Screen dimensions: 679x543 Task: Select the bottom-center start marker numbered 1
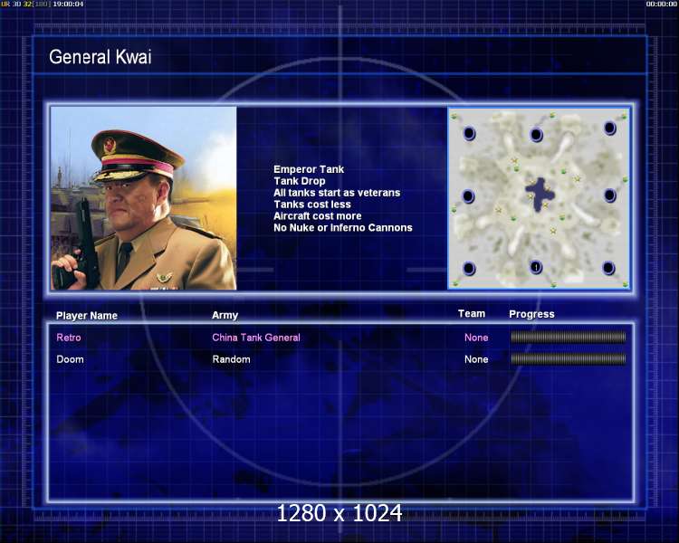[x=536, y=267]
